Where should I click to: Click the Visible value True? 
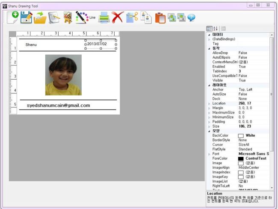tap(242, 81)
